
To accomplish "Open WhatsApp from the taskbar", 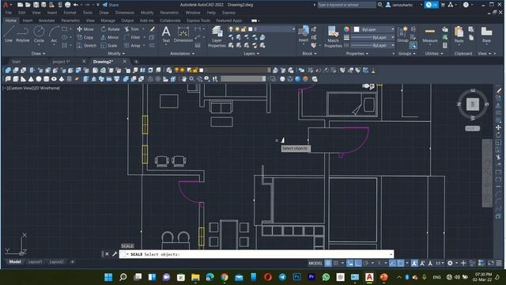I will pyautogui.click(x=326, y=277).
